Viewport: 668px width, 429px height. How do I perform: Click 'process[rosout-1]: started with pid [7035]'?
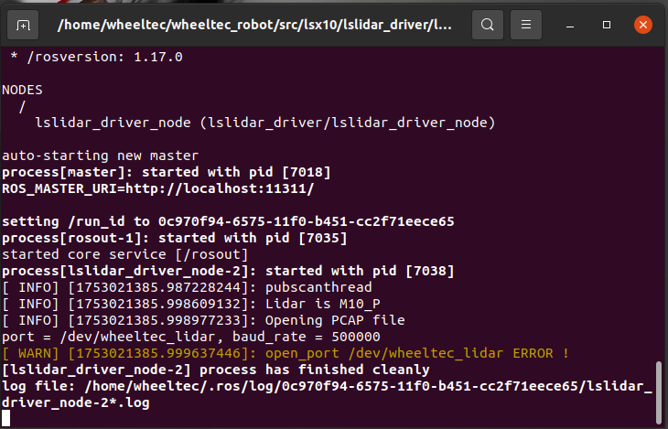(175, 238)
